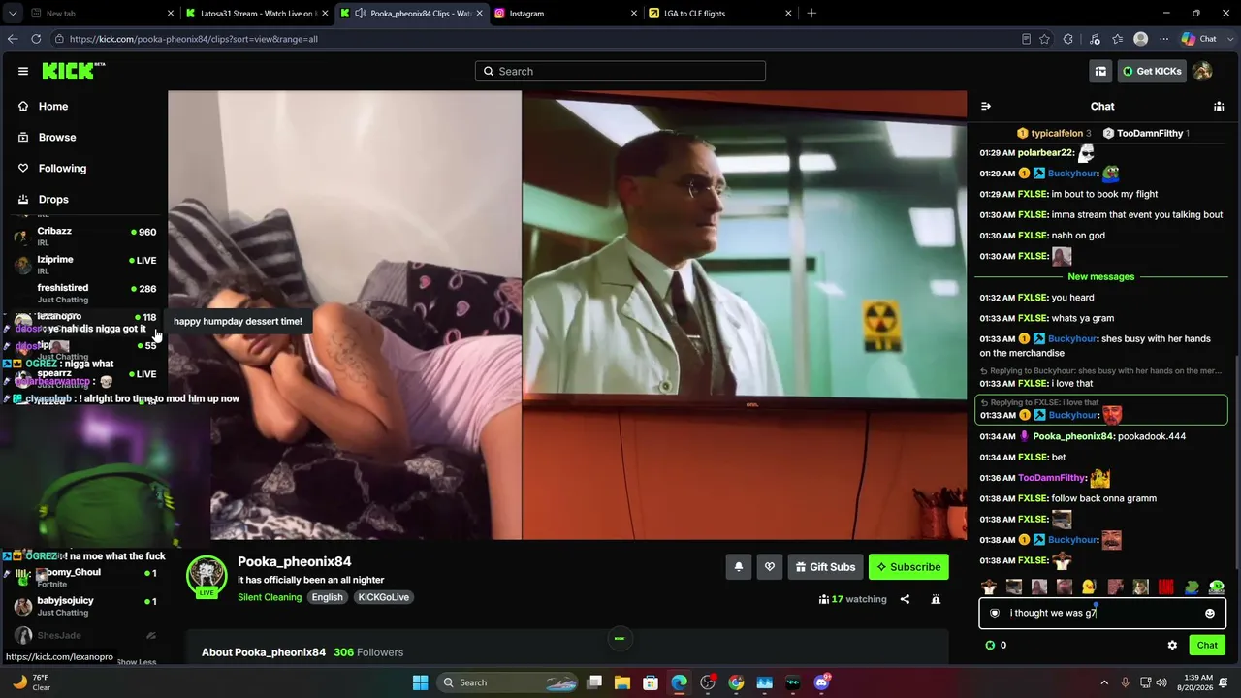Open the Silent Cleaning category link

point(270,597)
